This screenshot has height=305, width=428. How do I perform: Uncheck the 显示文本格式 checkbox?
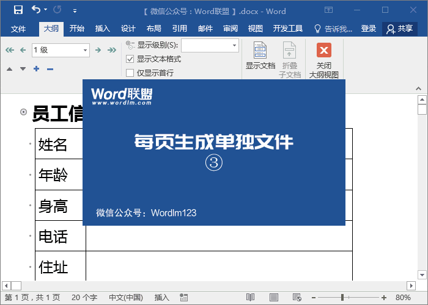(130, 59)
